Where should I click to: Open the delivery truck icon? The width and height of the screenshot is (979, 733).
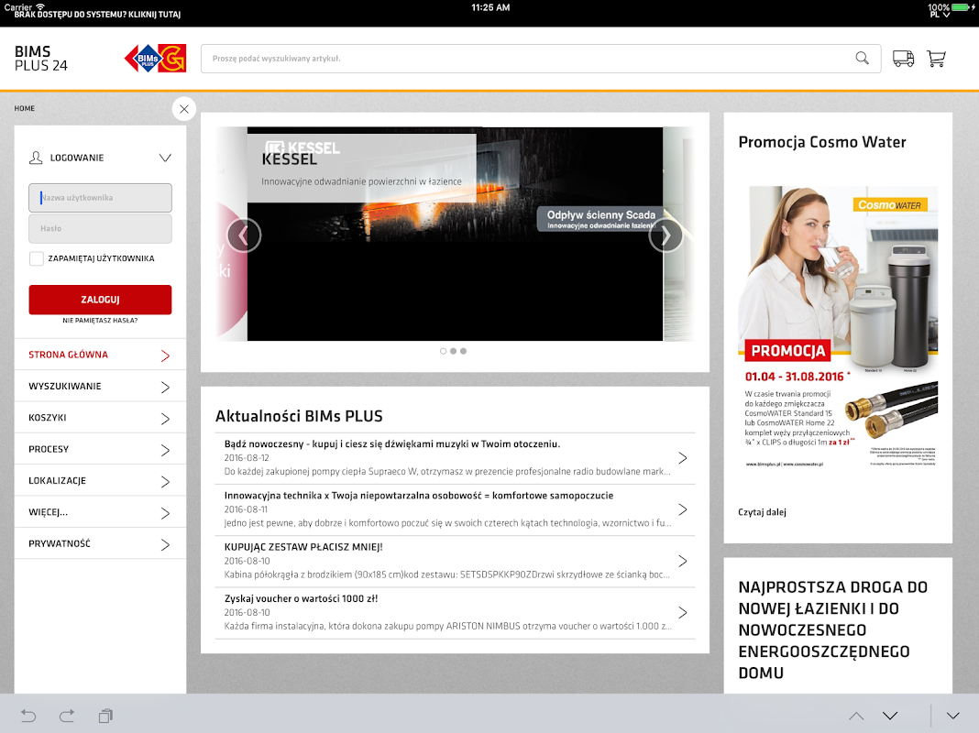click(x=903, y=59)
